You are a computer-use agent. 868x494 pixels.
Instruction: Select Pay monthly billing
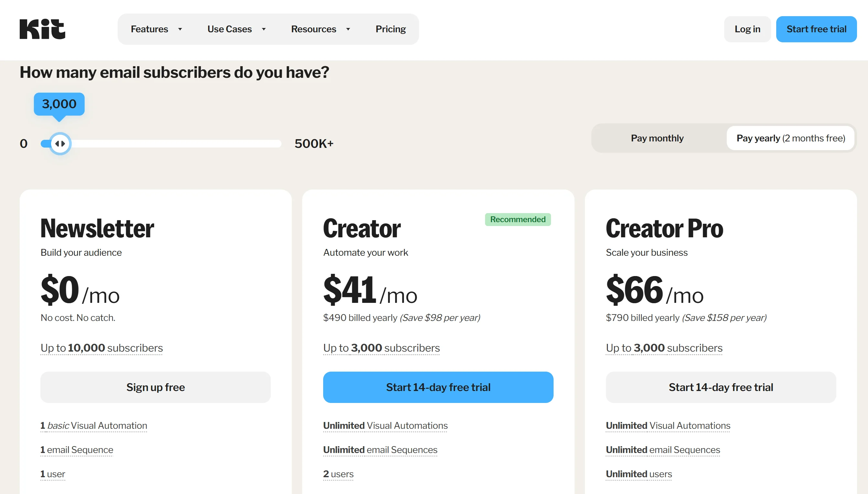tap(657, 138)
